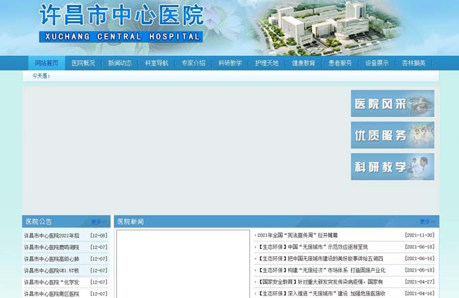Click the 医院公告 section title
The height and width of the screenshot is (298, 459).
pyautogui.click(x=39, y=222)
